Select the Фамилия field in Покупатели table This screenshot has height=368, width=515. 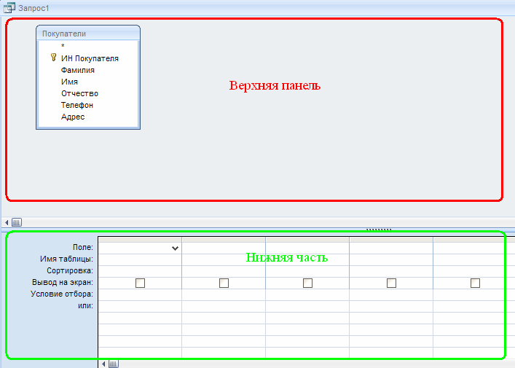(77, 70)
